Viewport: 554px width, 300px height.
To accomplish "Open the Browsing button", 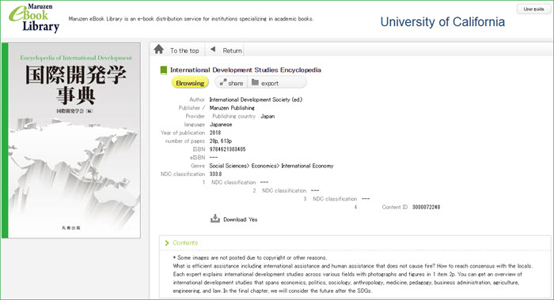I will click(190, 83).
